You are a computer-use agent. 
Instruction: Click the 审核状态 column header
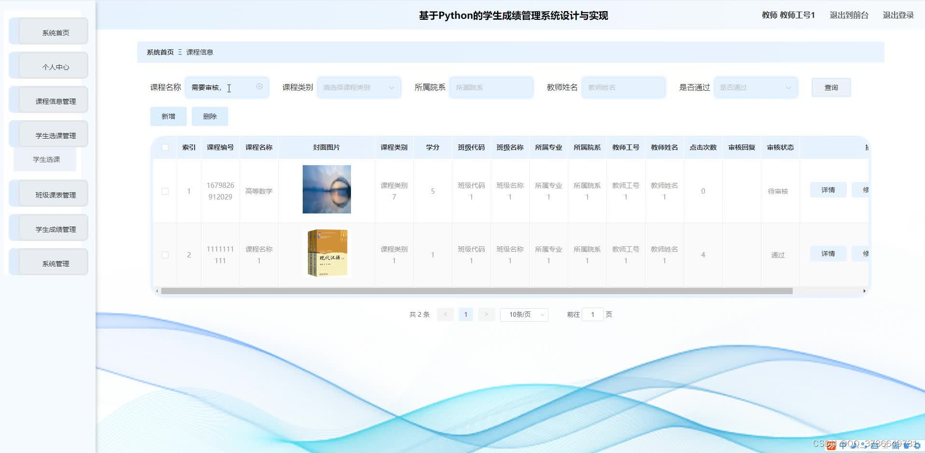780,147
